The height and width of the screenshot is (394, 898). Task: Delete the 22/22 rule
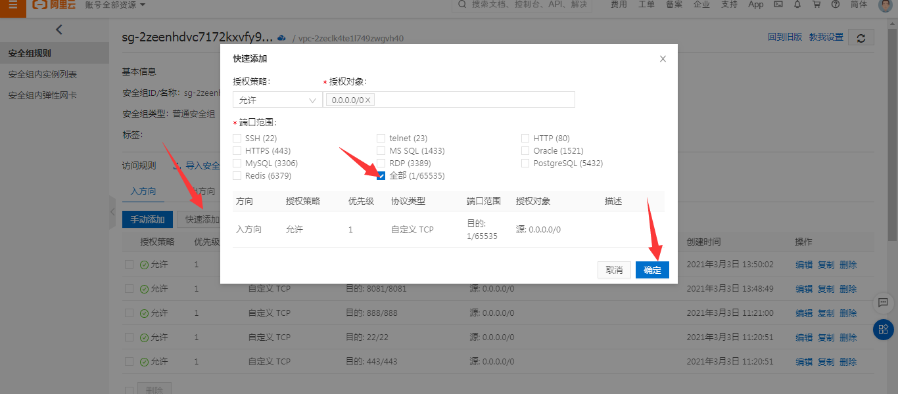click(848, 338)
